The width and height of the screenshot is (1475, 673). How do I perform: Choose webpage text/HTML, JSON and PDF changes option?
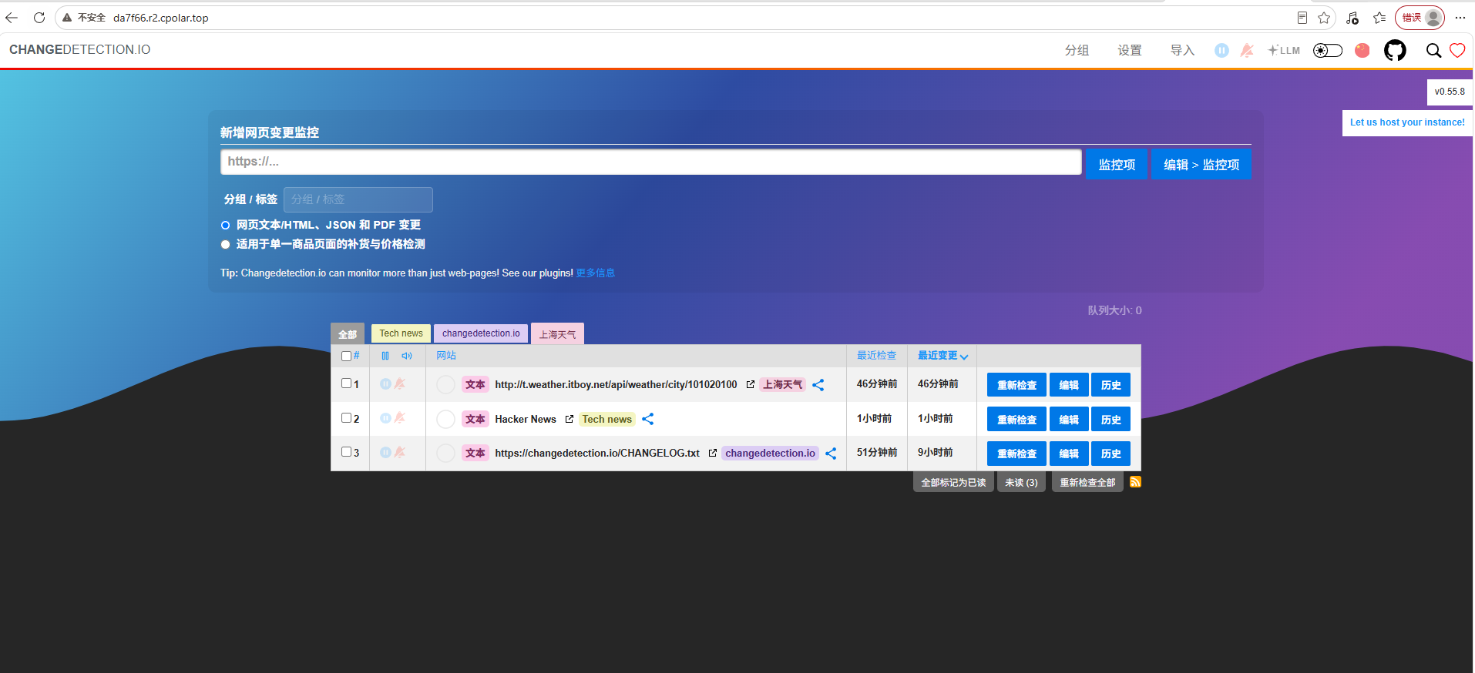coord(225,226)
